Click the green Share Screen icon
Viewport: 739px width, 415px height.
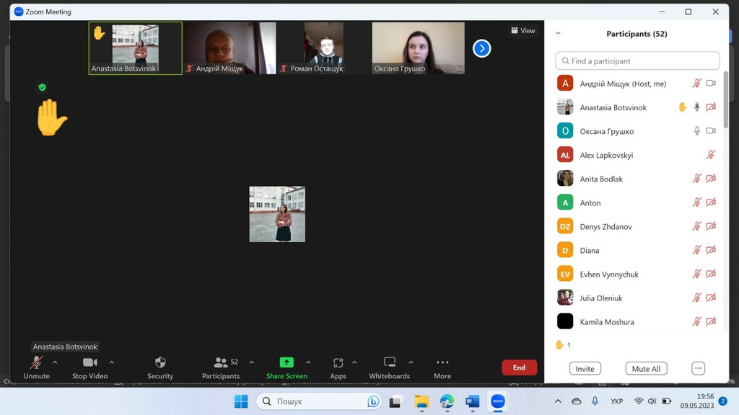click(287, 362)
